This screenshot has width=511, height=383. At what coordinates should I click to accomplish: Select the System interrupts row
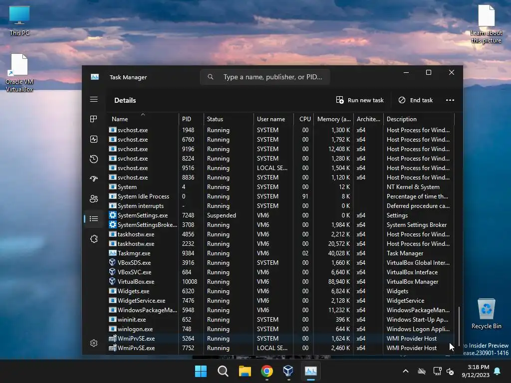click(280, 206)
